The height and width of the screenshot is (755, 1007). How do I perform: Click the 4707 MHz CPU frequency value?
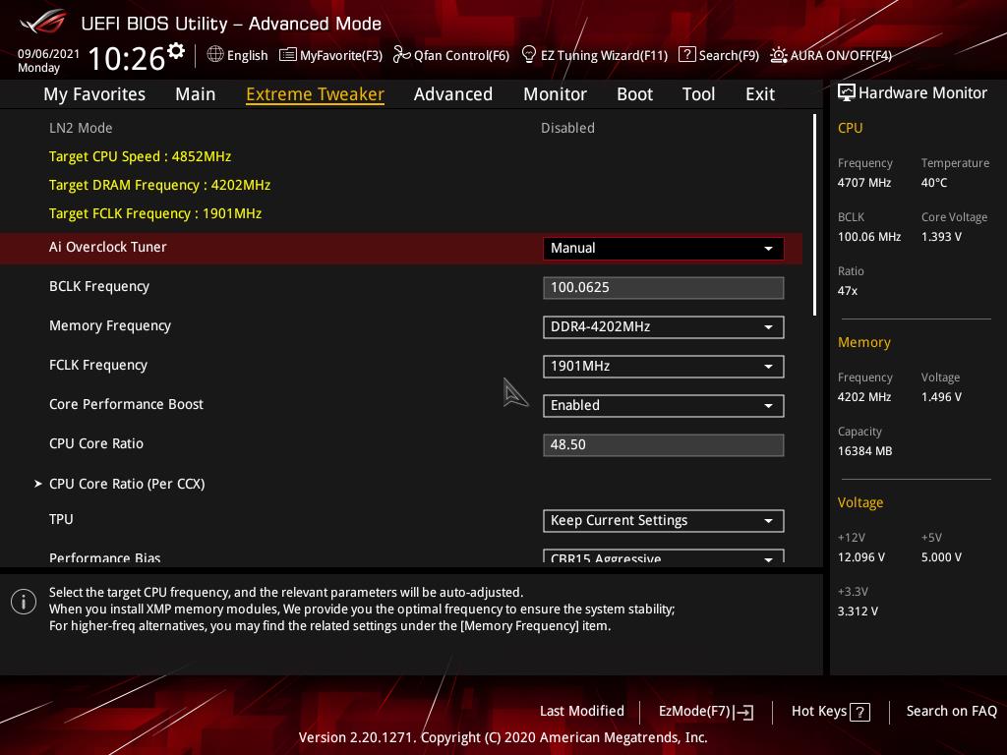pos(864,182)
